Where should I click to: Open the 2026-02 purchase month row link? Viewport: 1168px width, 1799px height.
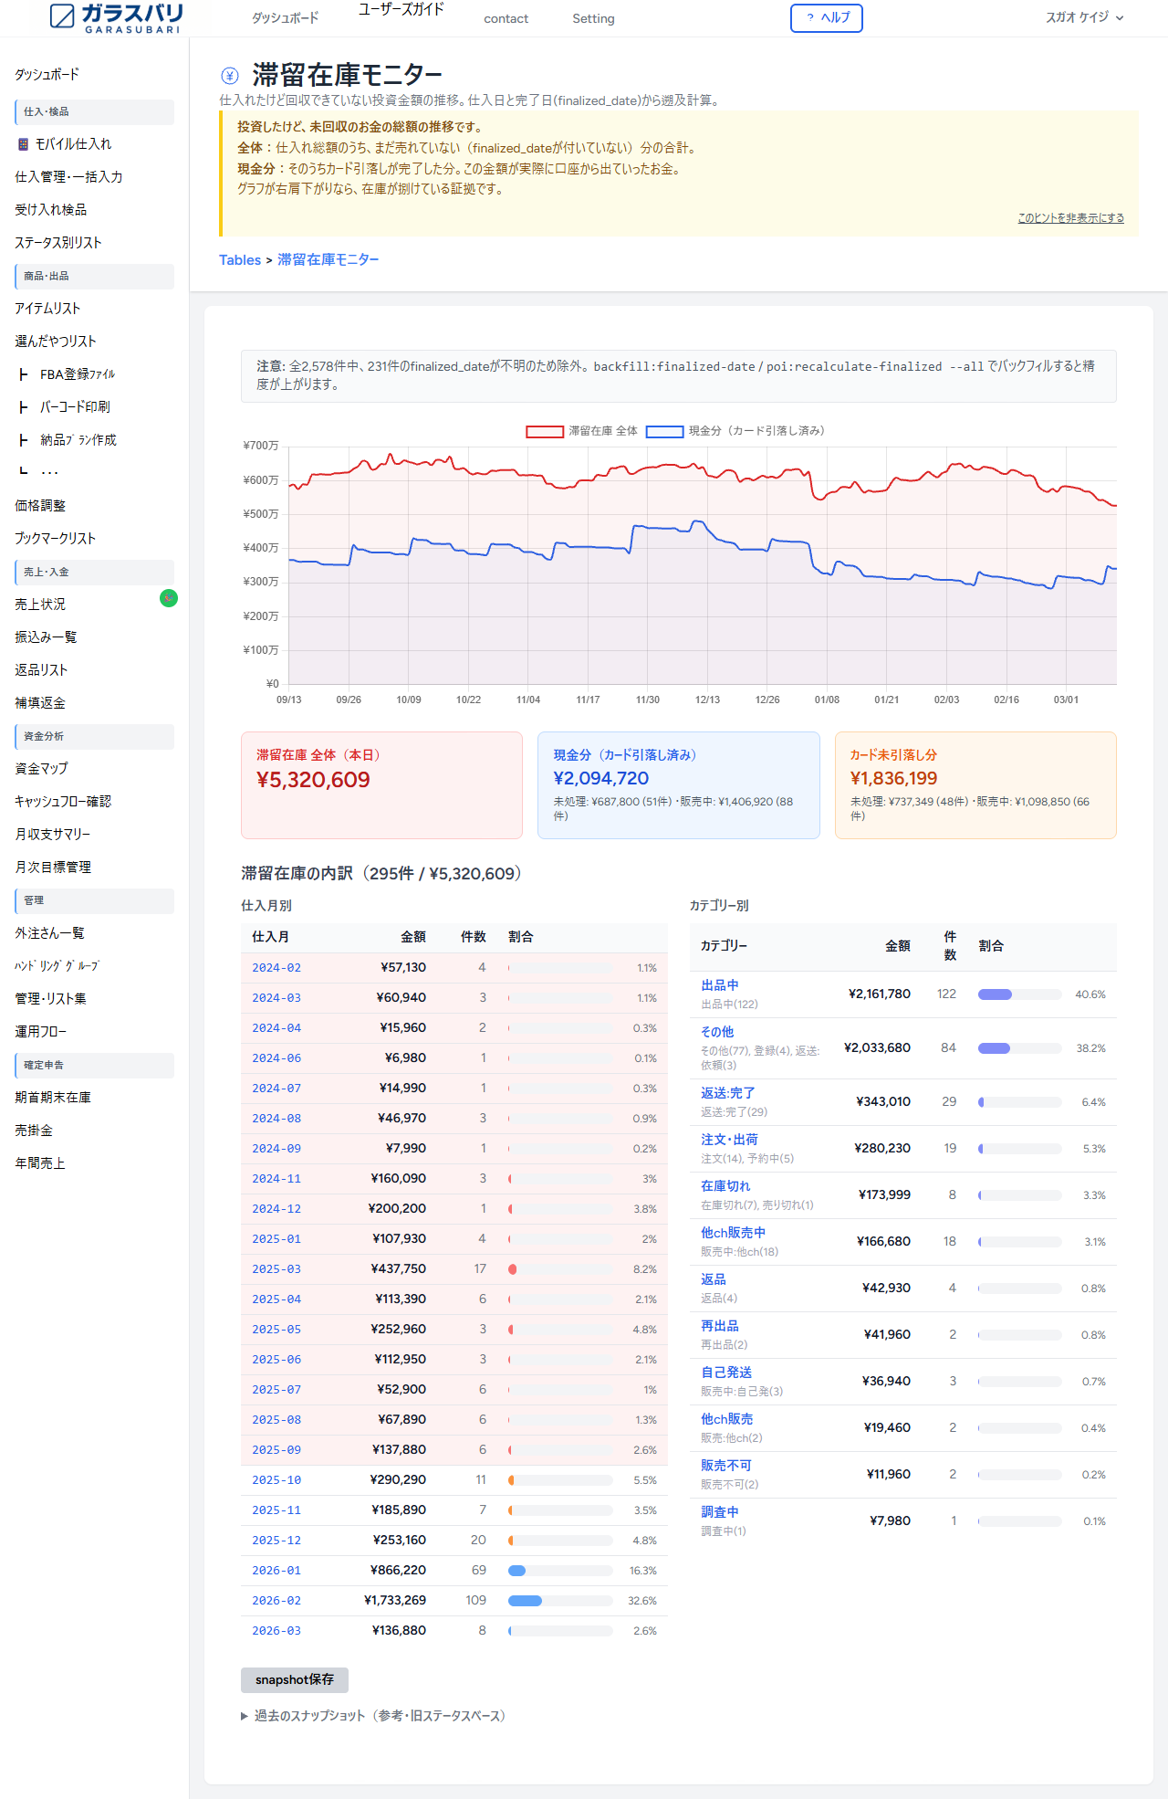click(276, 1601)
